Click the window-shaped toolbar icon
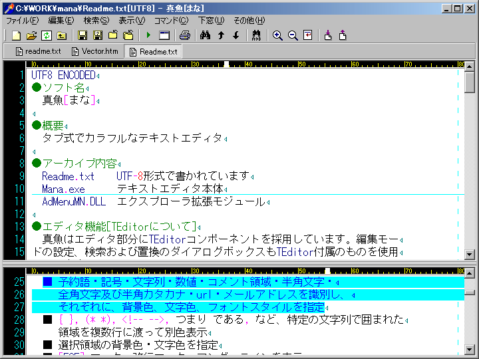The height and width of the screenshot is (359, 479). pos(164,35)
